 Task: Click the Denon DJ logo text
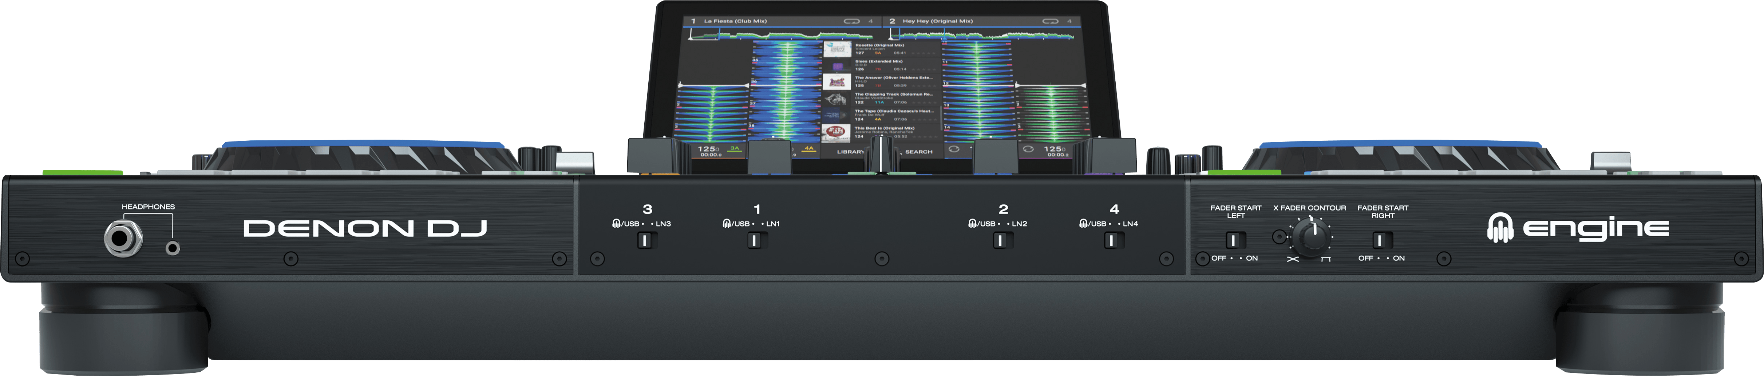point(365,229)
